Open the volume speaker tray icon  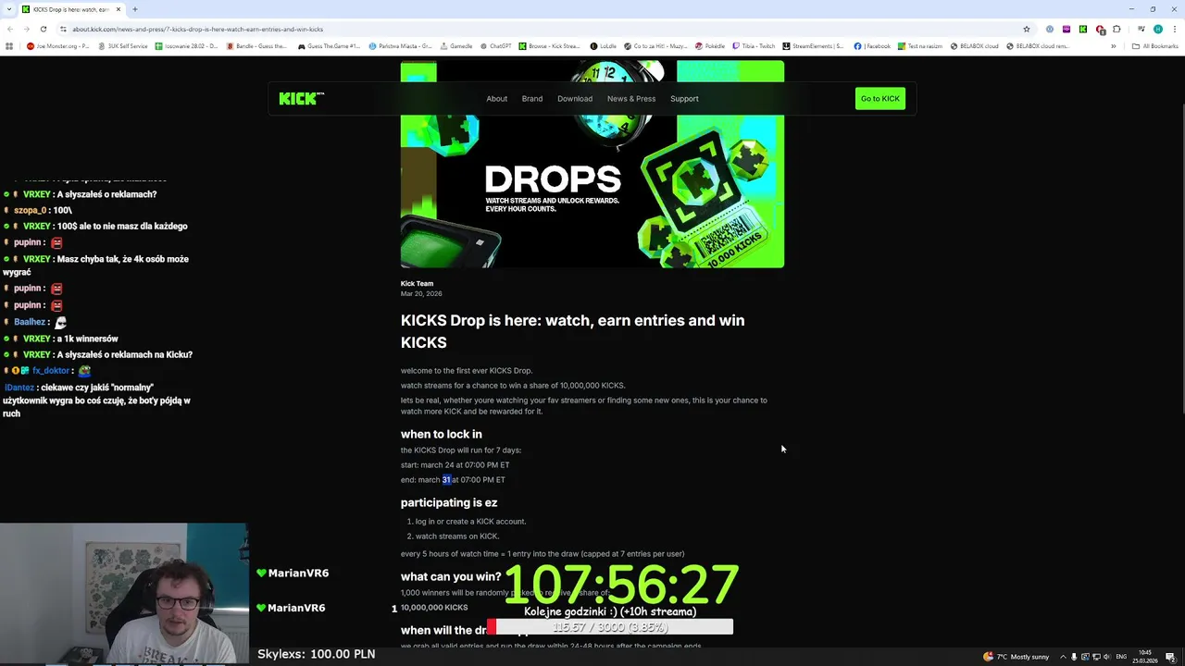pyautogui.click(x=1106, y=657)
